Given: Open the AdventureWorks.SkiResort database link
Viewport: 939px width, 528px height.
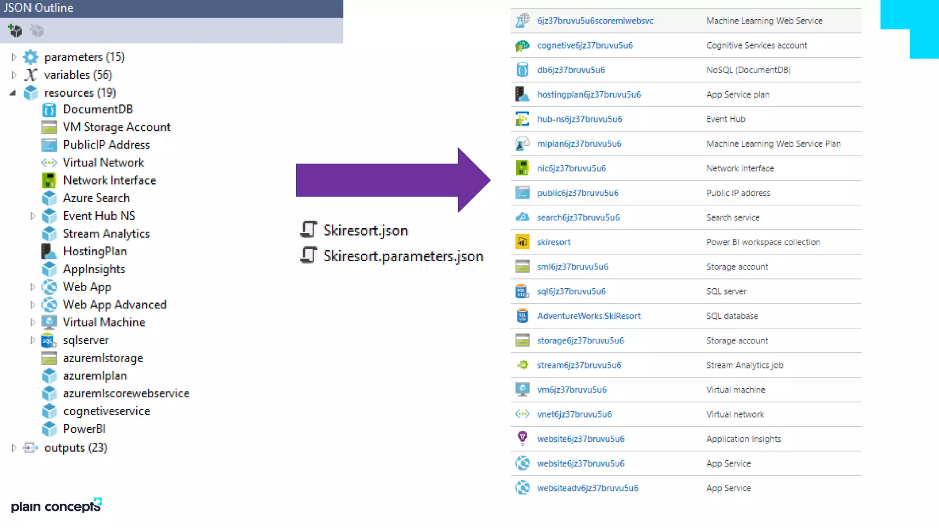Looking at the screenshot, I should click(589, 316).
